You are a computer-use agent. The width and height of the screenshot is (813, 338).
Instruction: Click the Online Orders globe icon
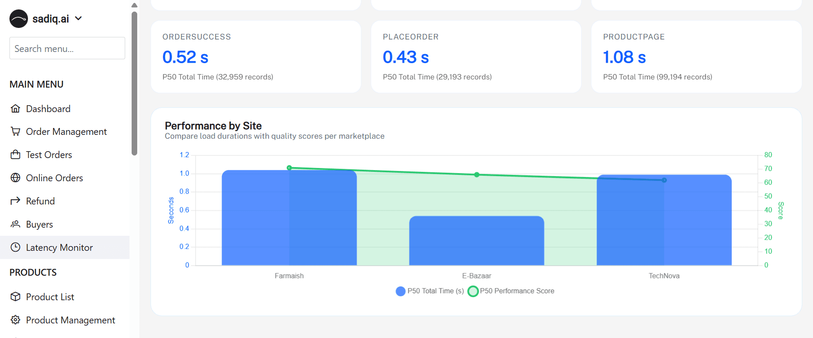click(x=15, y=178)
